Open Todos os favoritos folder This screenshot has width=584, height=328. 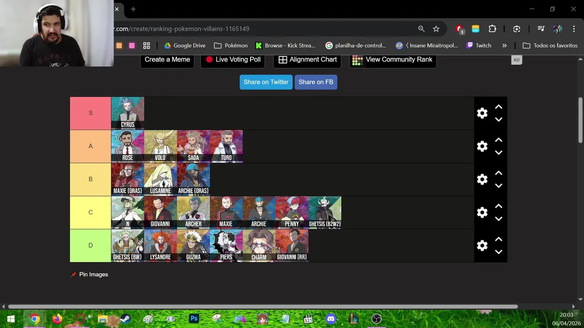pyautogui.click(x=550, y=46)
